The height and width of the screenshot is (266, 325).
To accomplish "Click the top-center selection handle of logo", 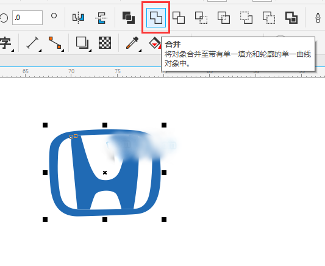I will pos(105,125).
